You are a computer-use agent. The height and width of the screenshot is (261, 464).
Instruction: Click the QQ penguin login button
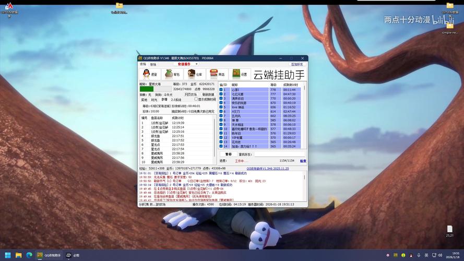tap(150, 74)
